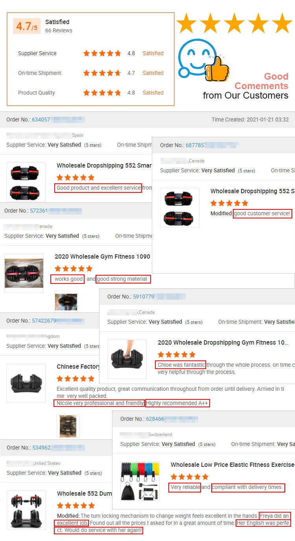Click the large five gold stars banner
The image size is (295, 541).
click(x=234, y=23)
